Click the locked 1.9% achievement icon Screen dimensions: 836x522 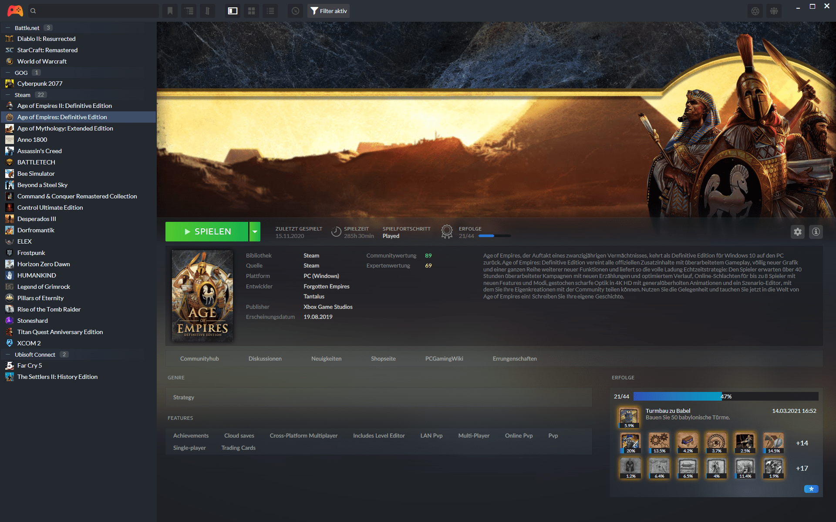tap(774, 468)
